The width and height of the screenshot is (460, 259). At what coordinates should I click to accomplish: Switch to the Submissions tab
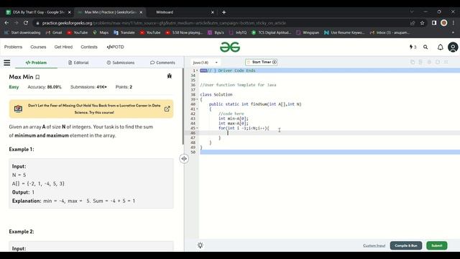(x=121, y=63)
